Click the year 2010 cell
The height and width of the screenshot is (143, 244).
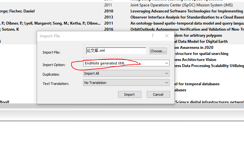(x=109, y=11)
